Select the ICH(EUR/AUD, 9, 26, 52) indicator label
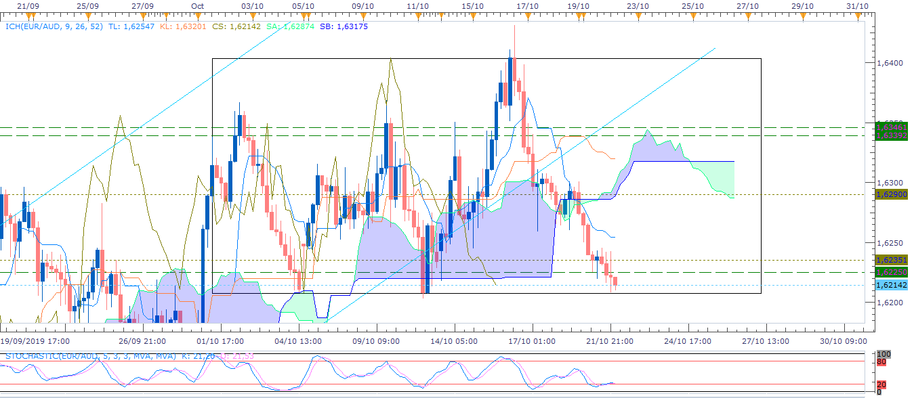Viewport: 914px width, 398px height. tap(55, 26)
